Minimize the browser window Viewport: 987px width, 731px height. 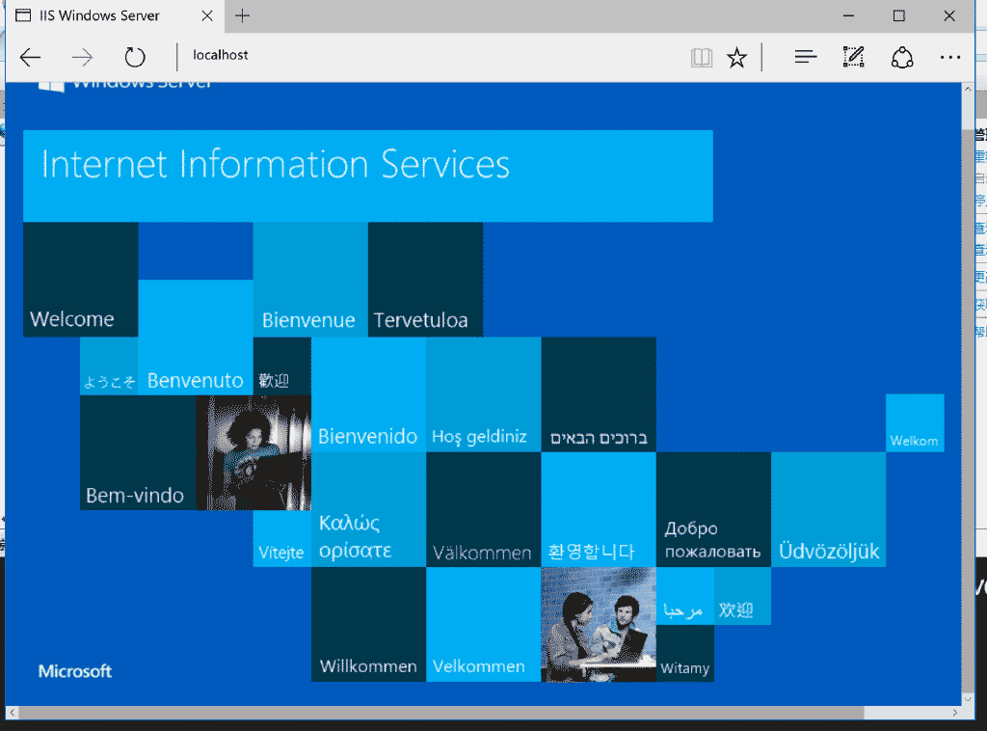(x=848, y=15)
